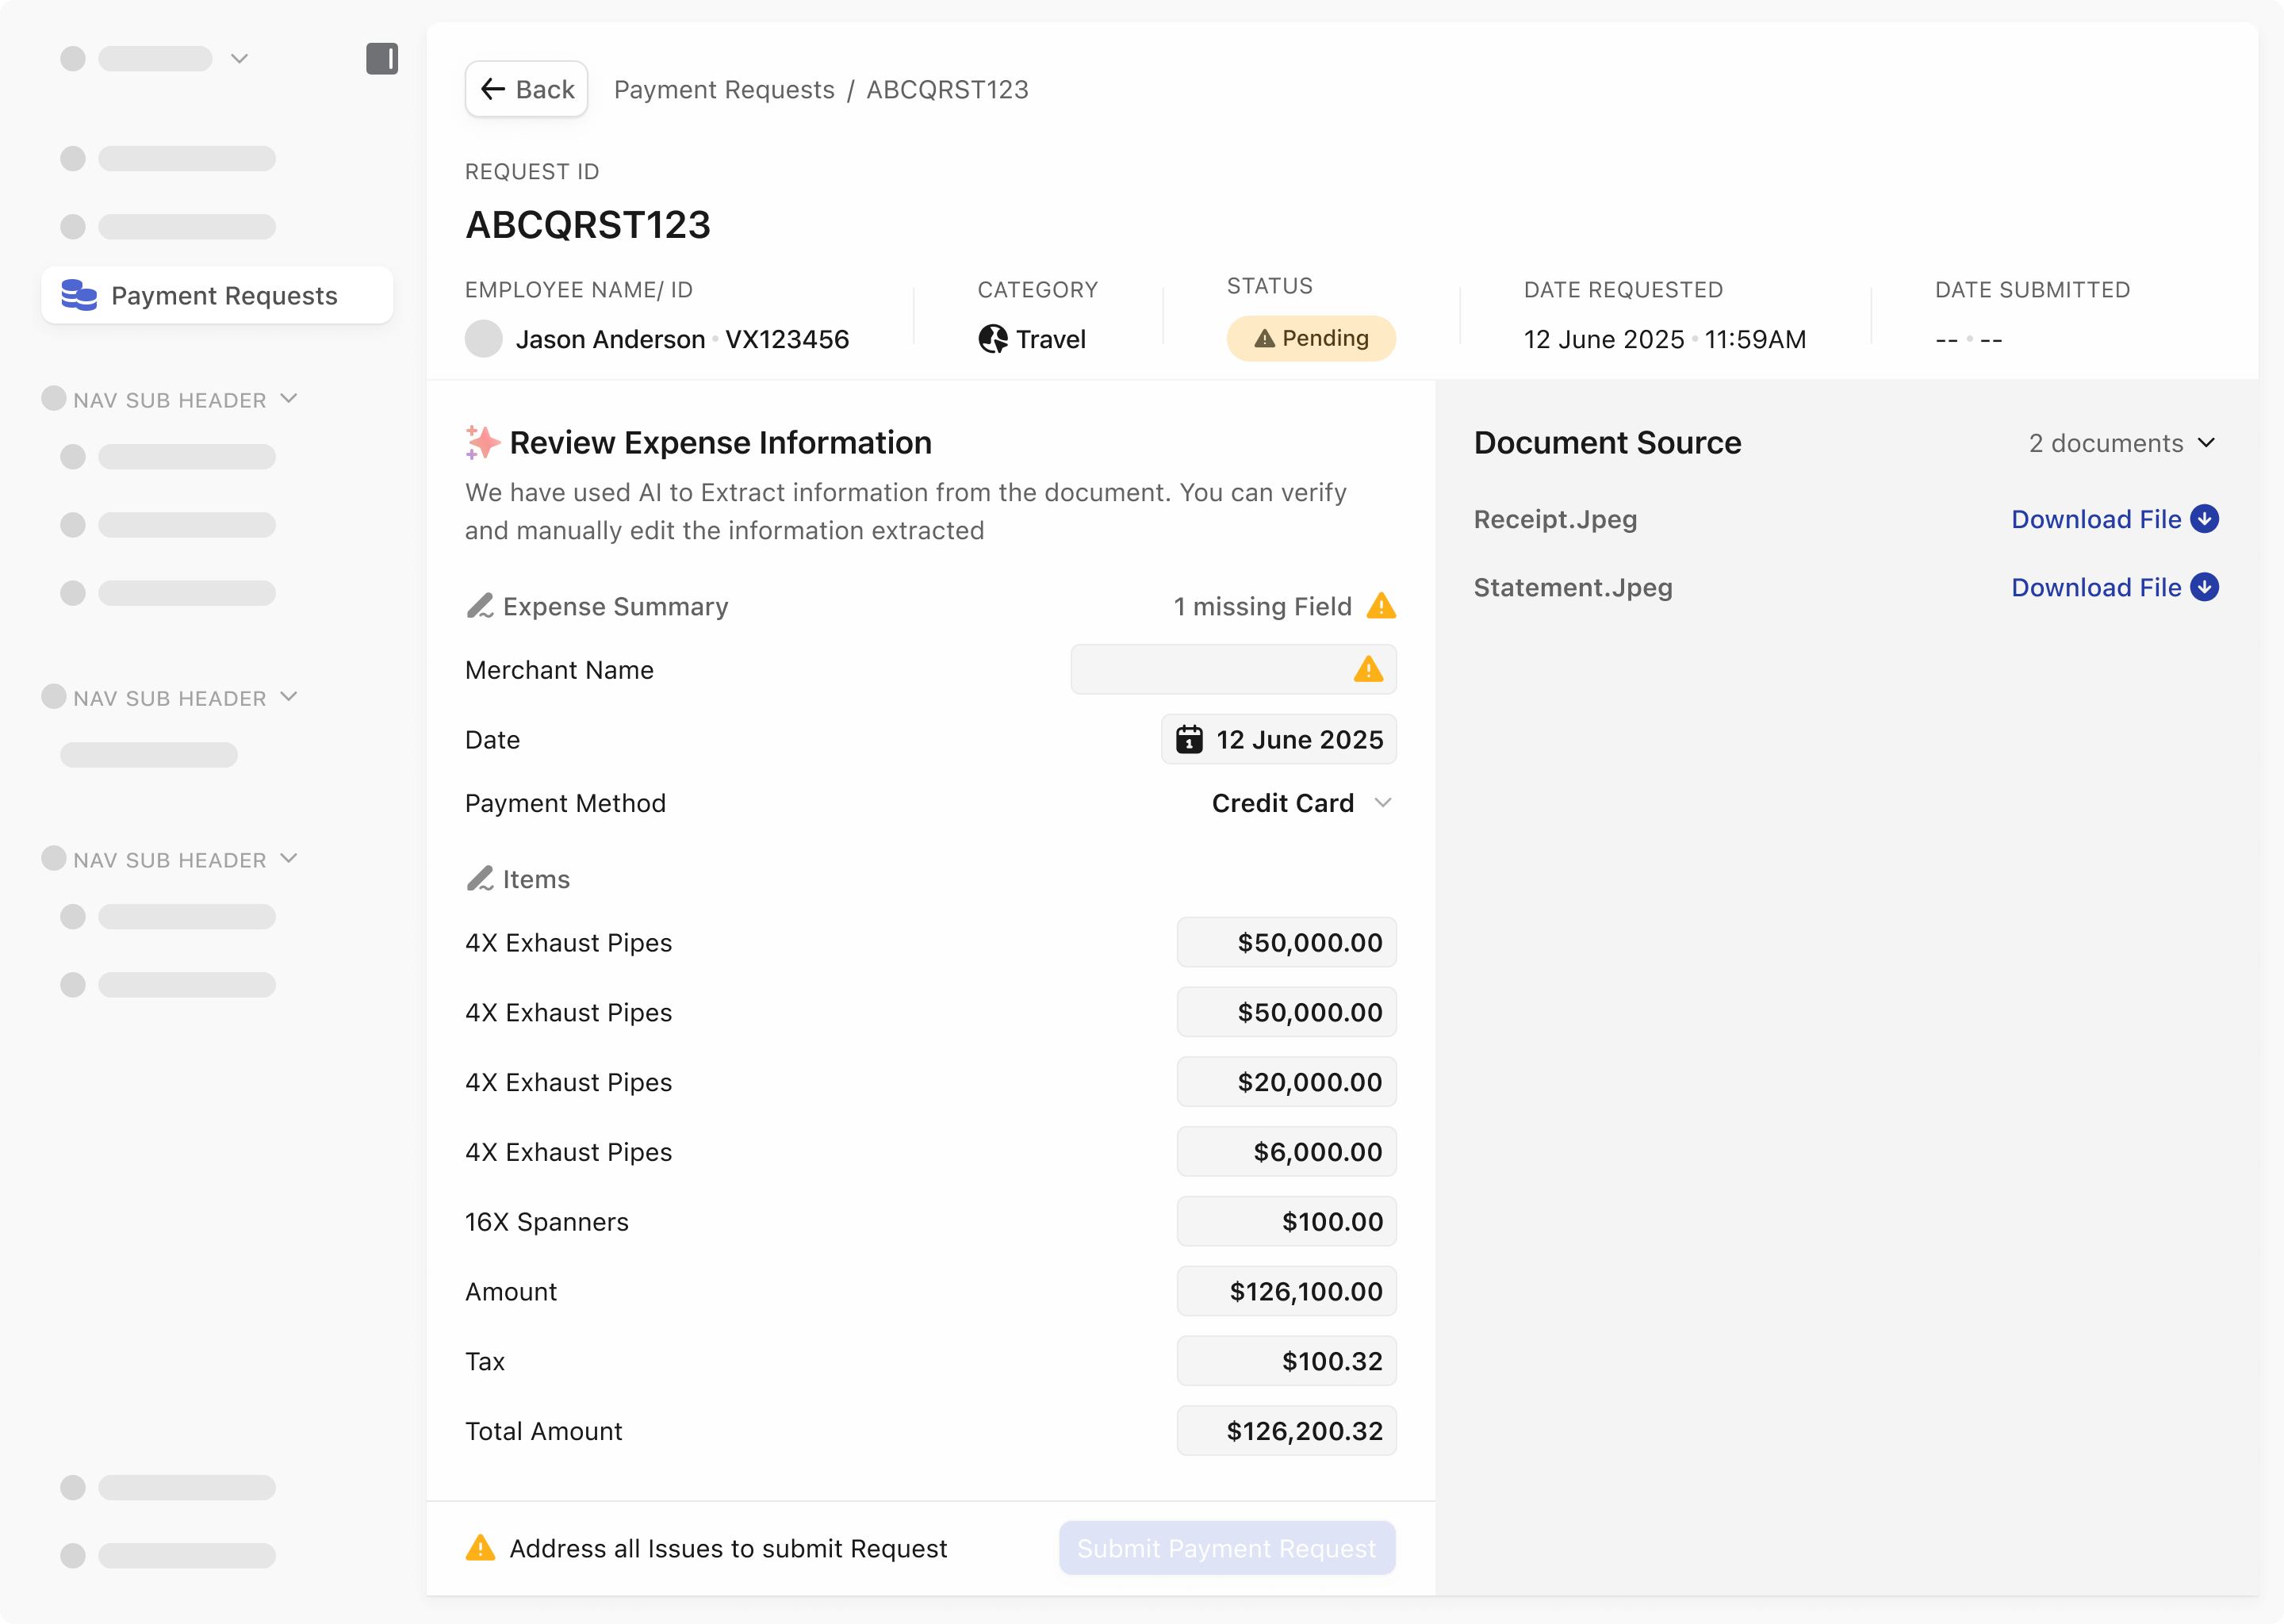Click the Payment Requests coins icon

pos(79,295)
